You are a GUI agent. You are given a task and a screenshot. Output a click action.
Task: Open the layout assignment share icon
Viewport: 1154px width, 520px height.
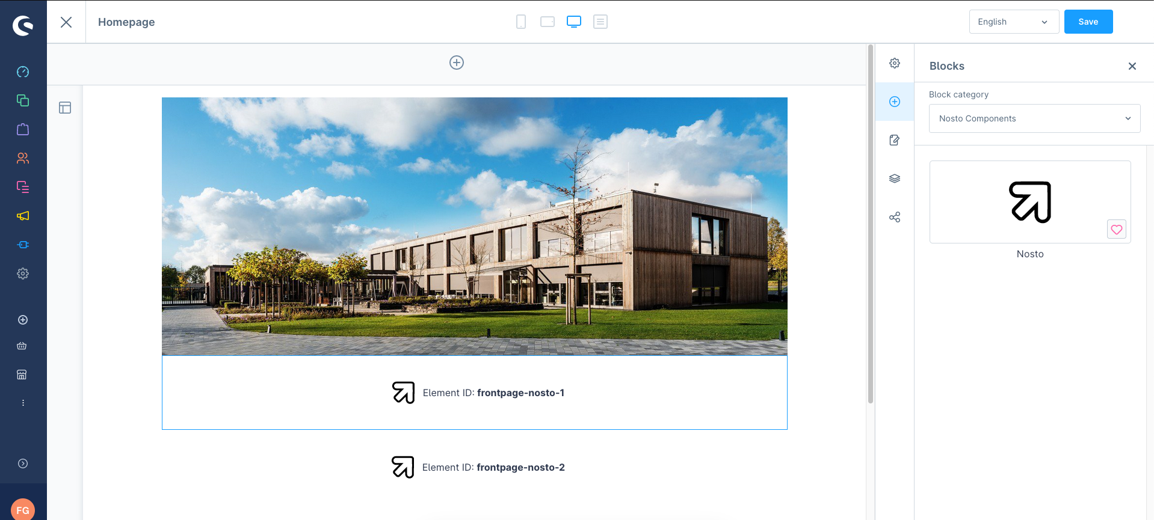895,217
